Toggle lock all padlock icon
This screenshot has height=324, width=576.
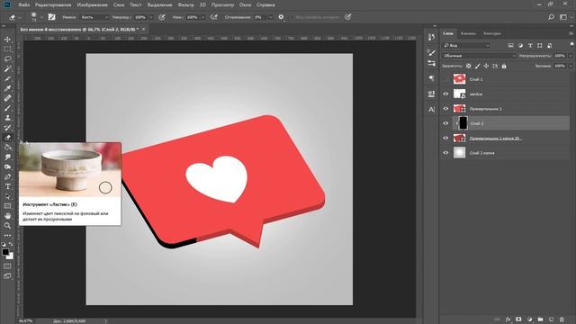(504, 66)
